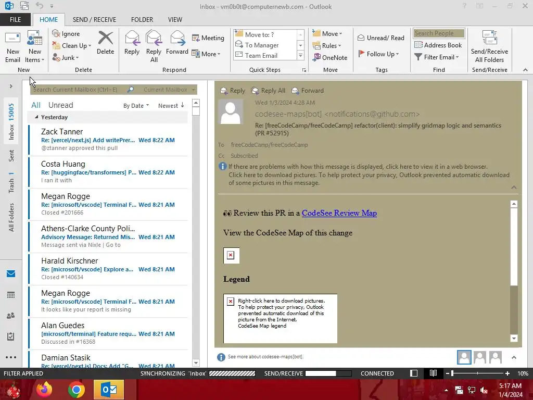Switch to Tasks view

[11, 336]
